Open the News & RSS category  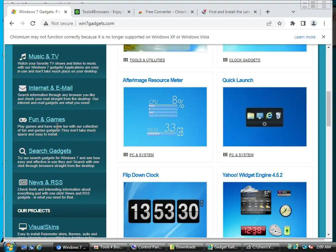point(46,182)
